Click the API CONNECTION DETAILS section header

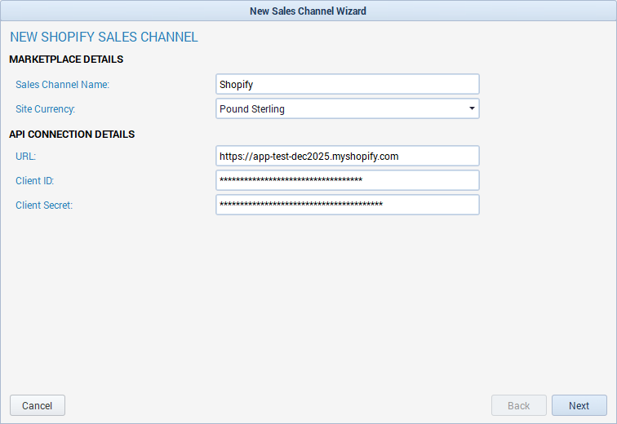[72, 135]
